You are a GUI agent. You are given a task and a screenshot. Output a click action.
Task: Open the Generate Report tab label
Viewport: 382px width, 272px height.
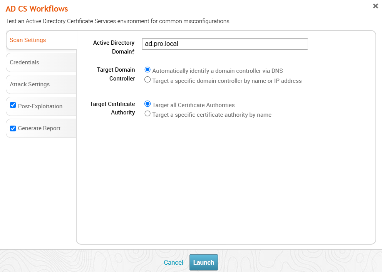39,128
